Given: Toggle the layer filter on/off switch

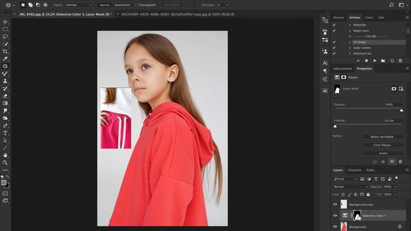Looking at the screenshot, I should [397, 178].
